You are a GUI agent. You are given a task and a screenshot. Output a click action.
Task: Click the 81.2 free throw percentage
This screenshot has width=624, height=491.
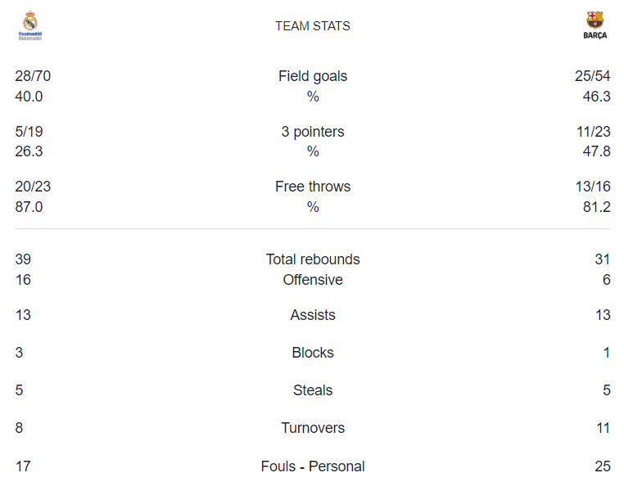pos(596,207)
